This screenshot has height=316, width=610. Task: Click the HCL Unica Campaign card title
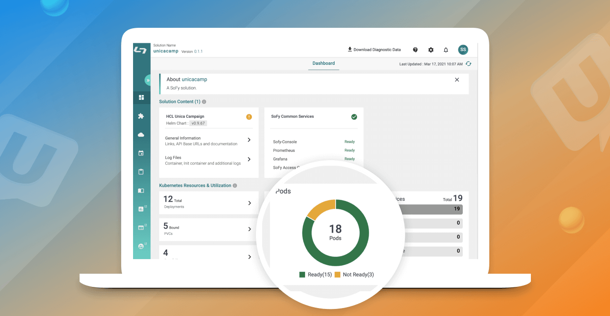pyautogui.click(x=185, y=117)
